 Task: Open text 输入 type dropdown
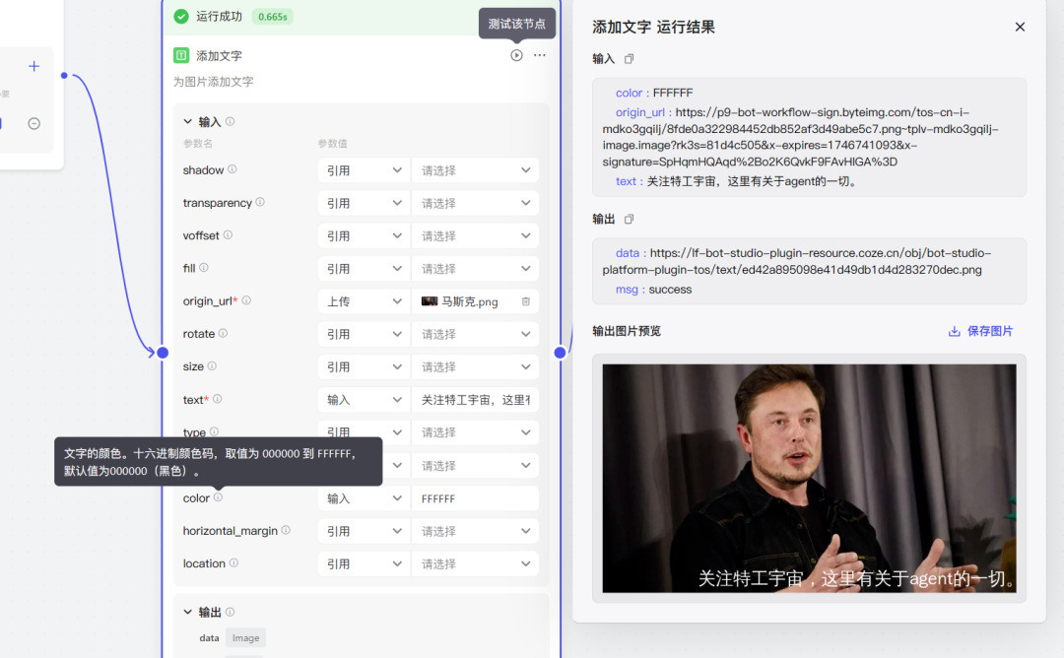tap(364, 400)
